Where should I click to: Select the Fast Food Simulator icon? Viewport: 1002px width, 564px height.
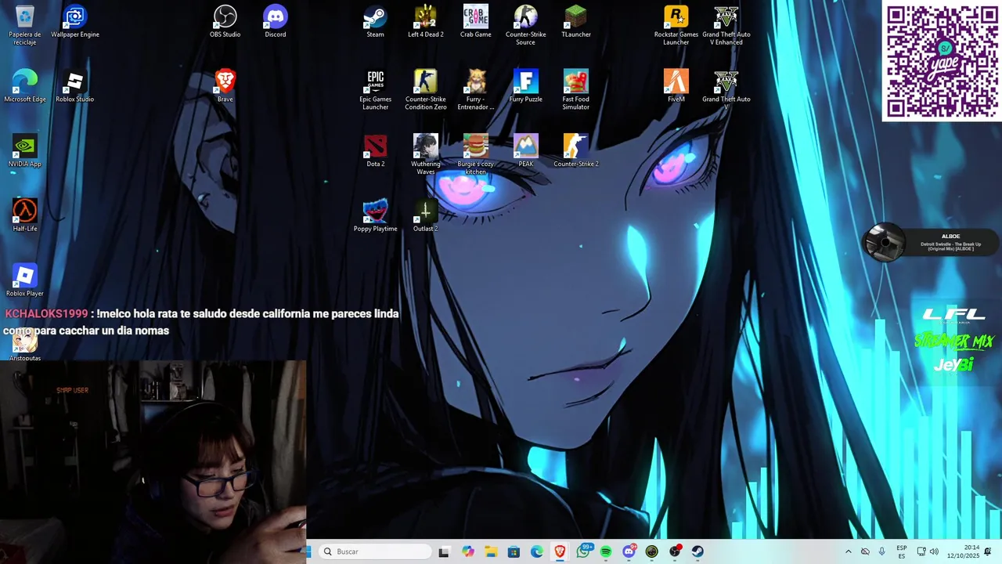(576, 90)
